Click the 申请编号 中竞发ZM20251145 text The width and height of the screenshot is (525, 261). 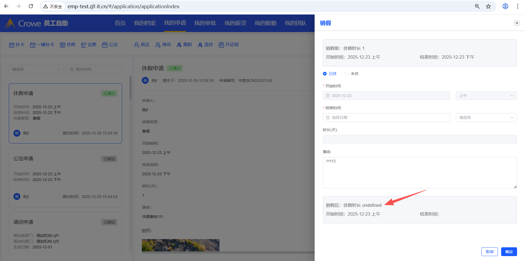pos(246,81)
